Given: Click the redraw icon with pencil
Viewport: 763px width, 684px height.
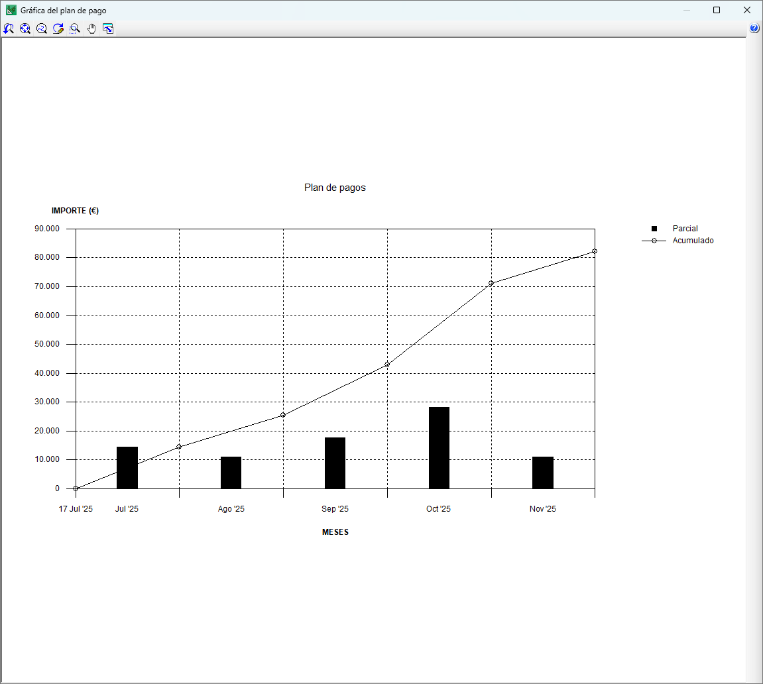Looking at the screenshot, I should 58,28.
